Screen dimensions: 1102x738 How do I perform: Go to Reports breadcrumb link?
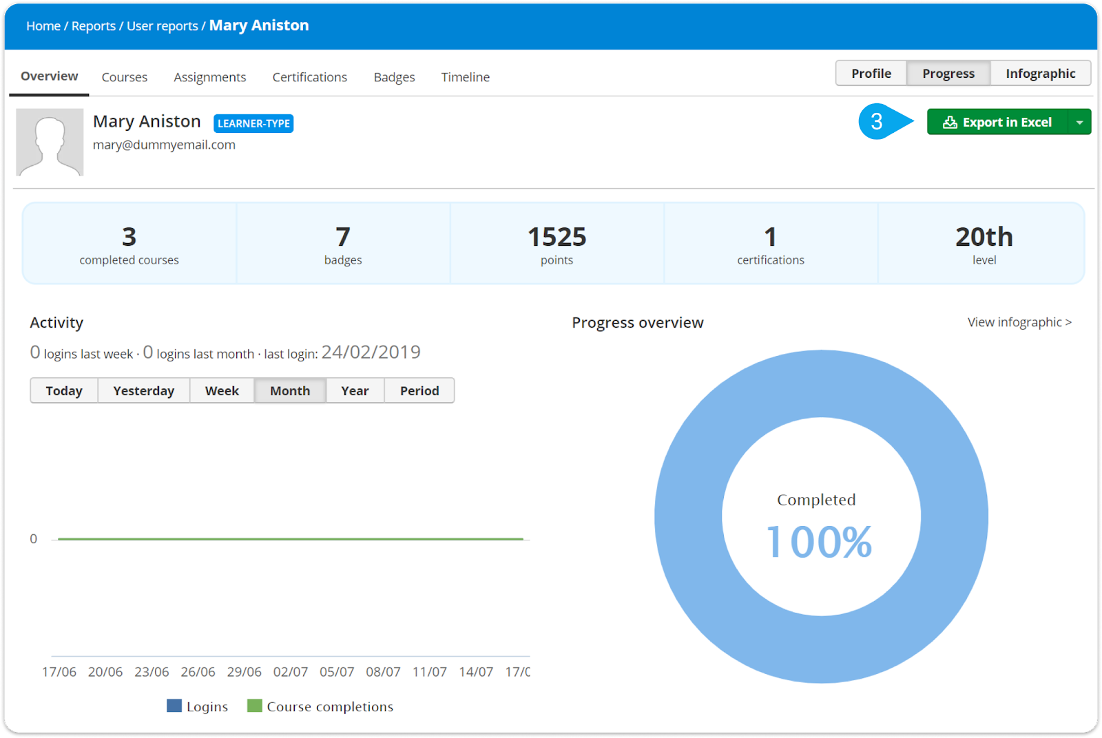(x=94, y=26)
